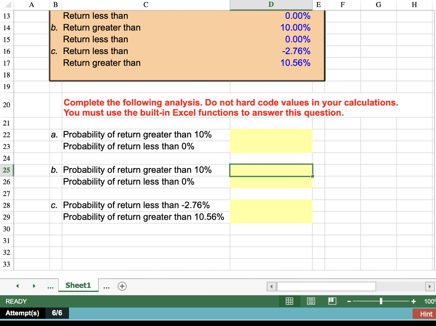Click the select-all corner above row headers
Image resolution: width=436 pixels, height=326 pixels.
coord(6,5)
